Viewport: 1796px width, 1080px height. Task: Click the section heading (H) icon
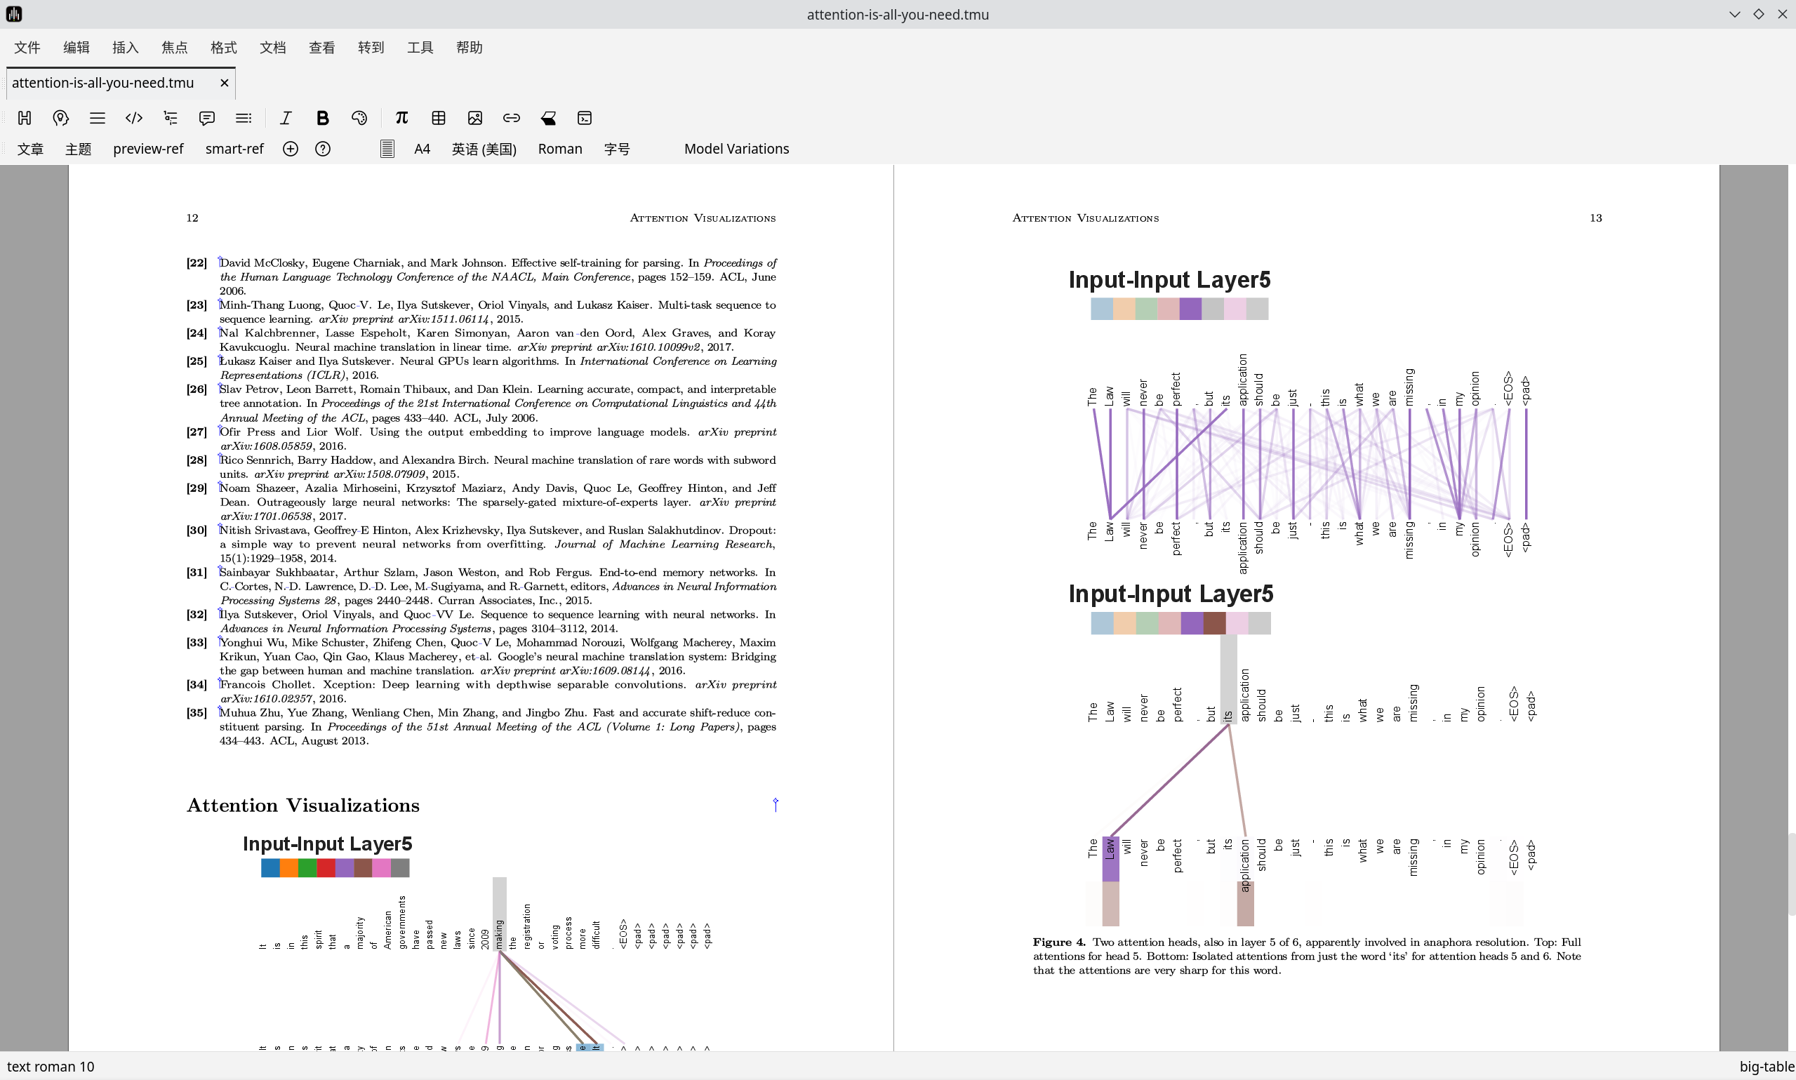(25, 118)
